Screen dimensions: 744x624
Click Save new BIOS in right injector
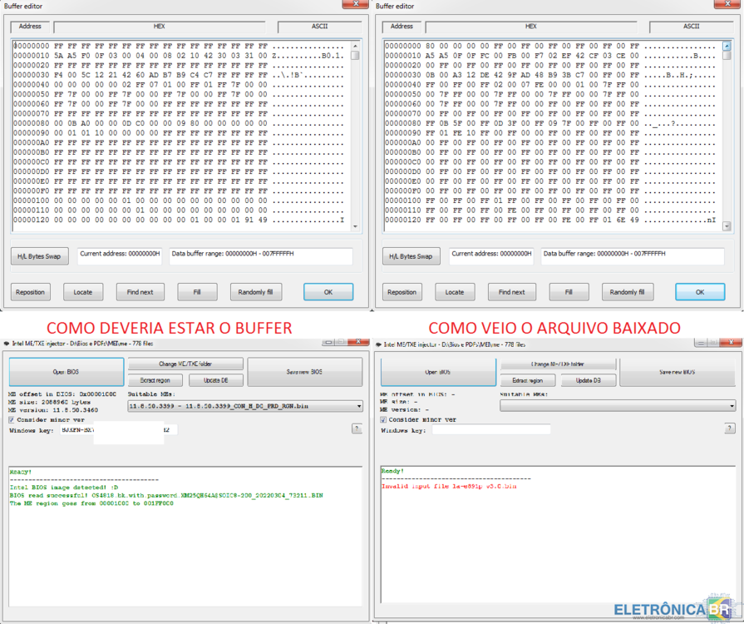(677, 372)
